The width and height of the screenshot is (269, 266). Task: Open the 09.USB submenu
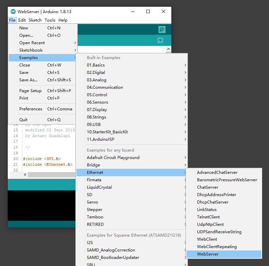click(x=131, y=125)
